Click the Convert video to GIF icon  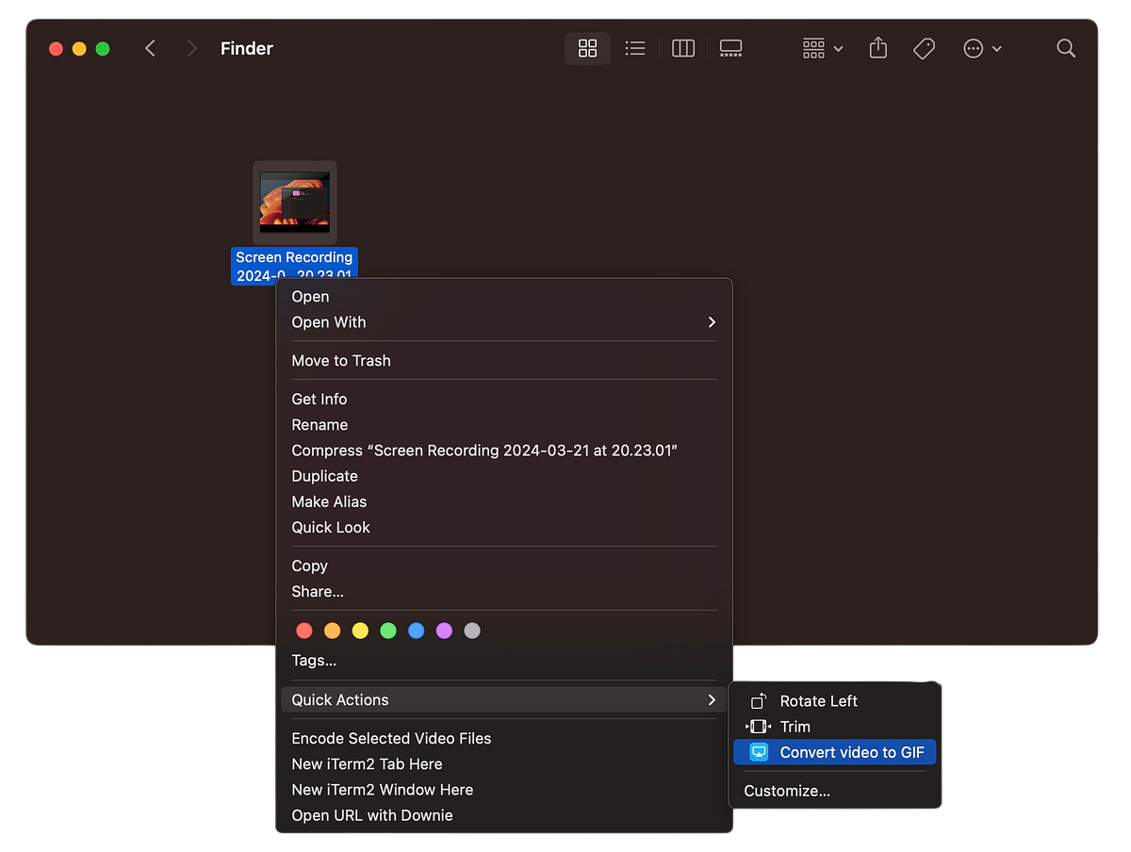point(759,752)
